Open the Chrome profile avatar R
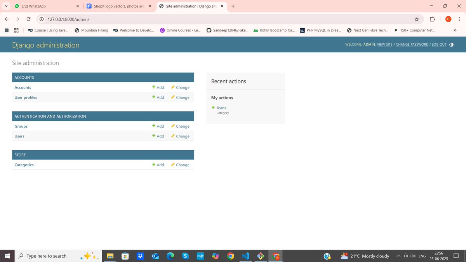This screenshot has height=262, width=466. coord(448,19)
